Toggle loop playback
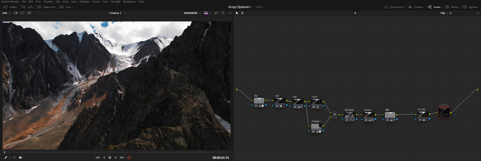Screen dimensions: 481x161 129,157
